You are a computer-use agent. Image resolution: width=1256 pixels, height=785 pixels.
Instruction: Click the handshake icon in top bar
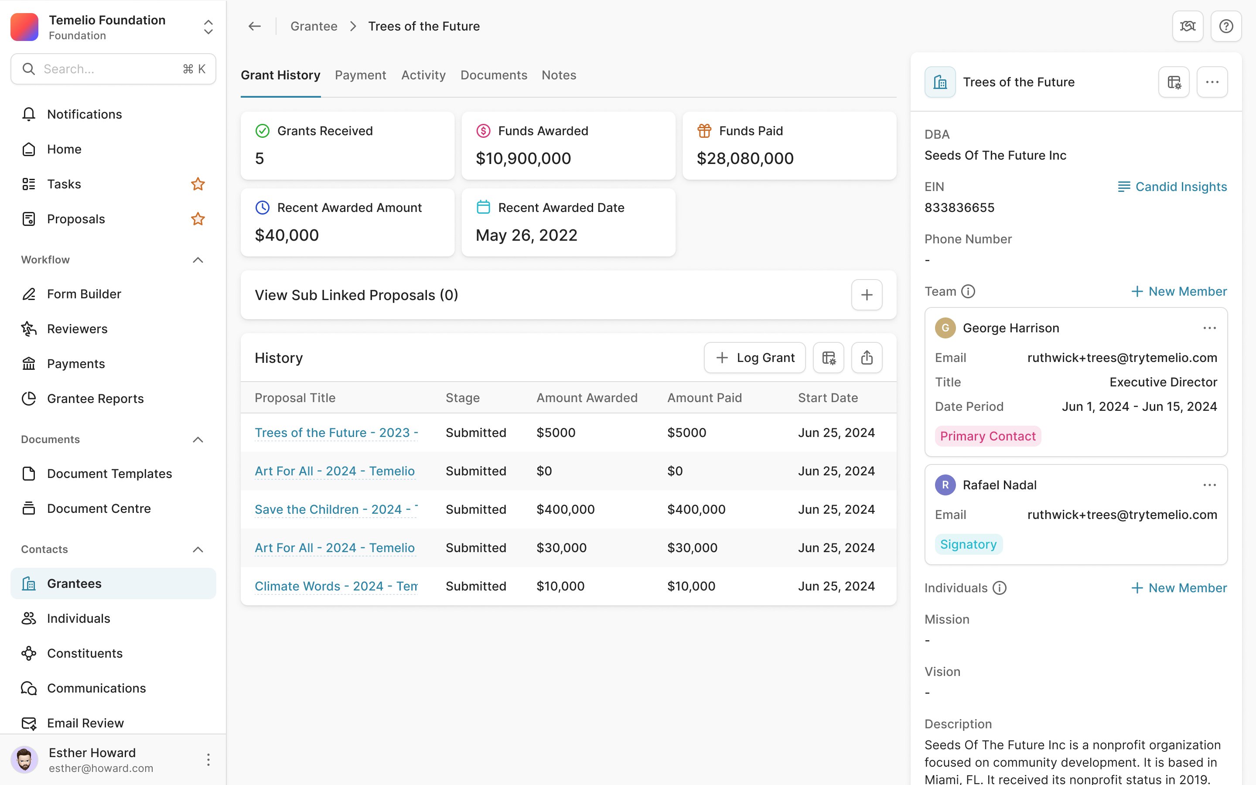pyautogui.click(x=1188, y=26)
